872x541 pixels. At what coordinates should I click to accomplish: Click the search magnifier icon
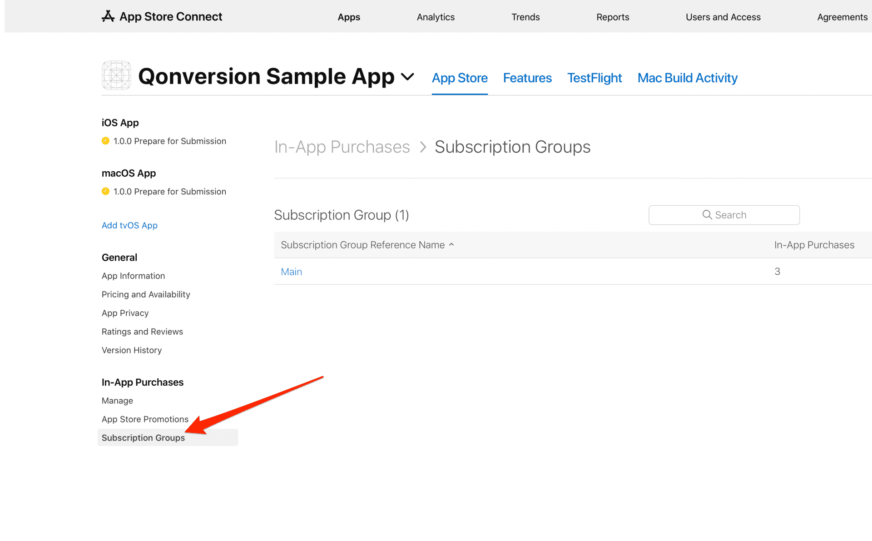click(x=707, y=215)
